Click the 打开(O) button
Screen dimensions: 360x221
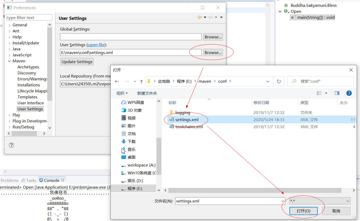coord(304,211)
